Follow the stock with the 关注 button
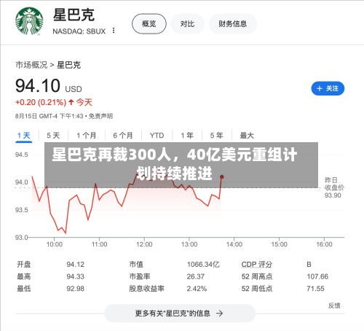This screenshot has width=364, height=331. click(328, 88)
